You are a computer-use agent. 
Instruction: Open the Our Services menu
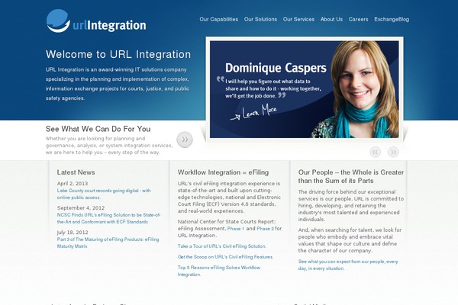coord(298,19)
